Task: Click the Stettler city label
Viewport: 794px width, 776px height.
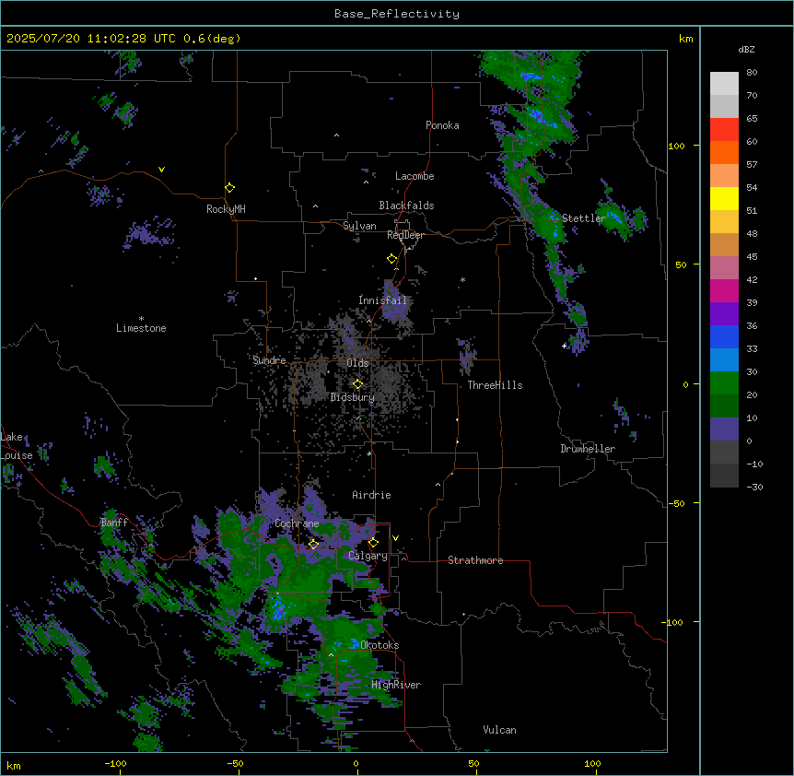Action: point(583,218)
